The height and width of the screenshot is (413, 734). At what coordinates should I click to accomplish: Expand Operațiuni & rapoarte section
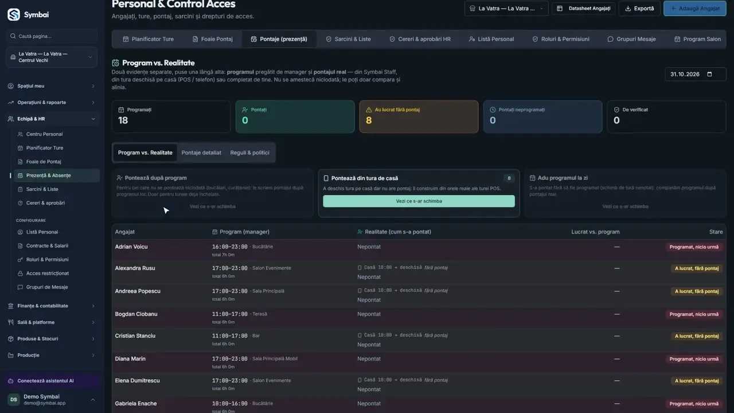pos(52,102)
